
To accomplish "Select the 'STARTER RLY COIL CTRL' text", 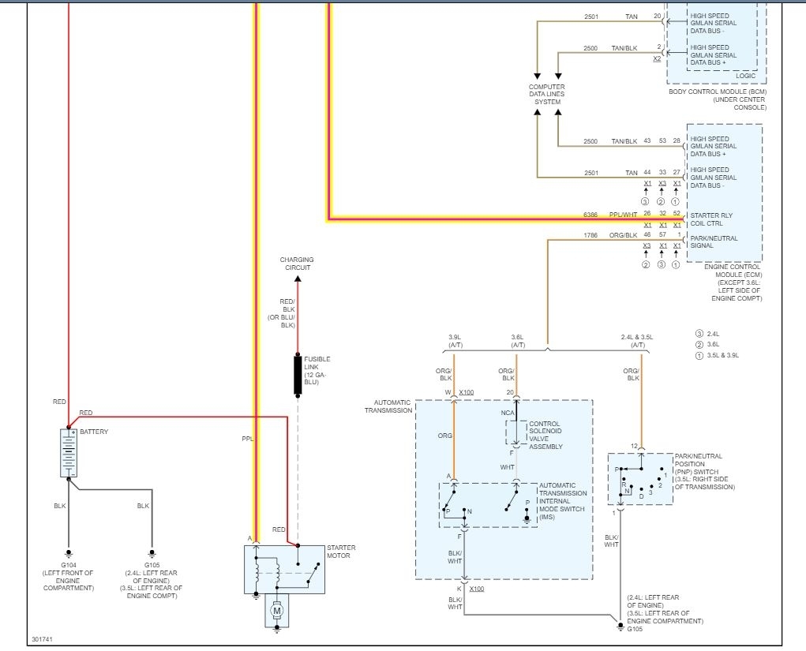I will 711,219.
